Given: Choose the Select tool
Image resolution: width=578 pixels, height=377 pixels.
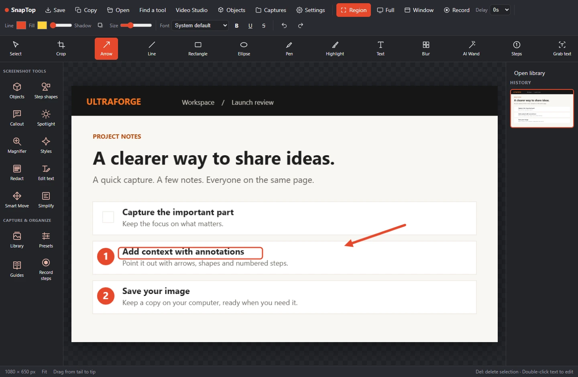Looking at the screenshot, I should click(x=16, y=49).
